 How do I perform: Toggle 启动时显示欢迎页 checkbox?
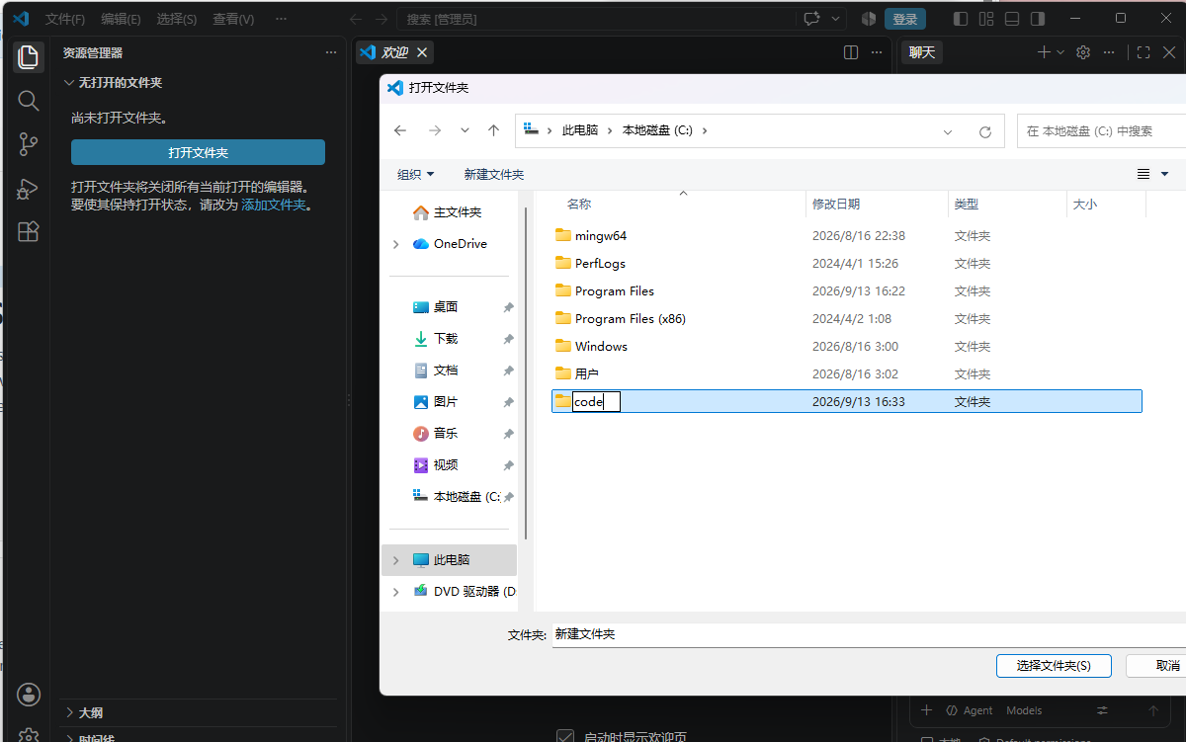[565, 736]
